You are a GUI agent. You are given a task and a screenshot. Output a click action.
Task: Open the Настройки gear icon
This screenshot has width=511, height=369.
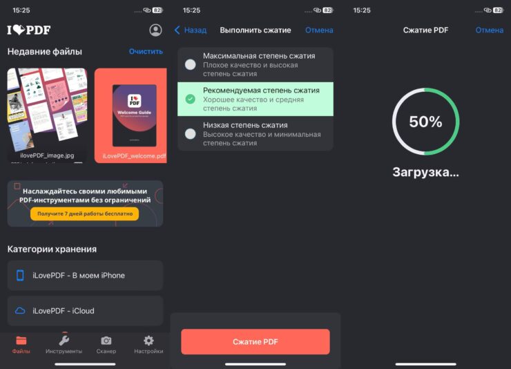pos(148,341)
